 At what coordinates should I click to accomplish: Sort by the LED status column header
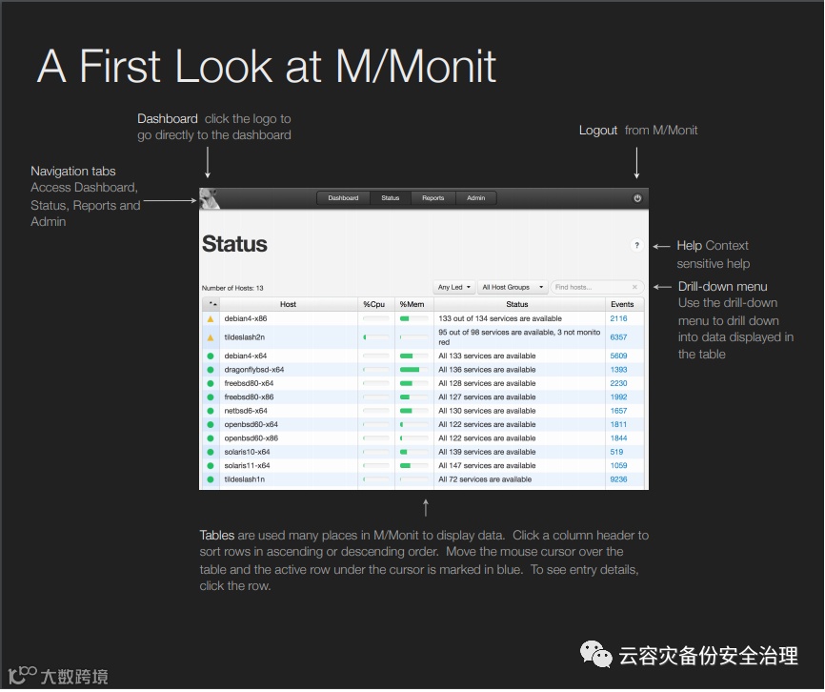[x=211, y=304]
